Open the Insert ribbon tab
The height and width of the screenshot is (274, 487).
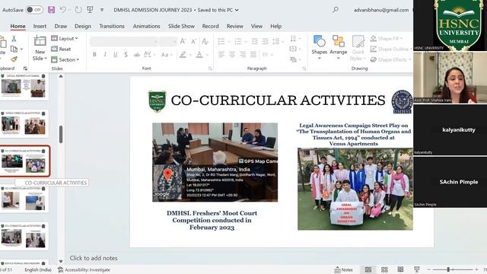click(x=40, y=27)
